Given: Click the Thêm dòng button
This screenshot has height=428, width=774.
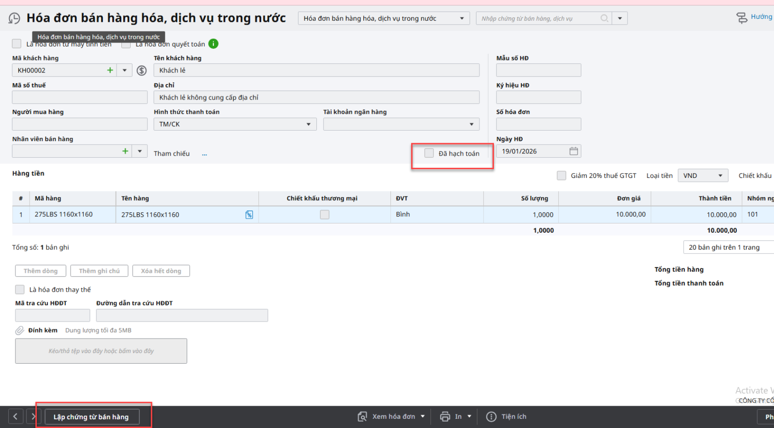Looking at the screenshot, I should [41, 271].
